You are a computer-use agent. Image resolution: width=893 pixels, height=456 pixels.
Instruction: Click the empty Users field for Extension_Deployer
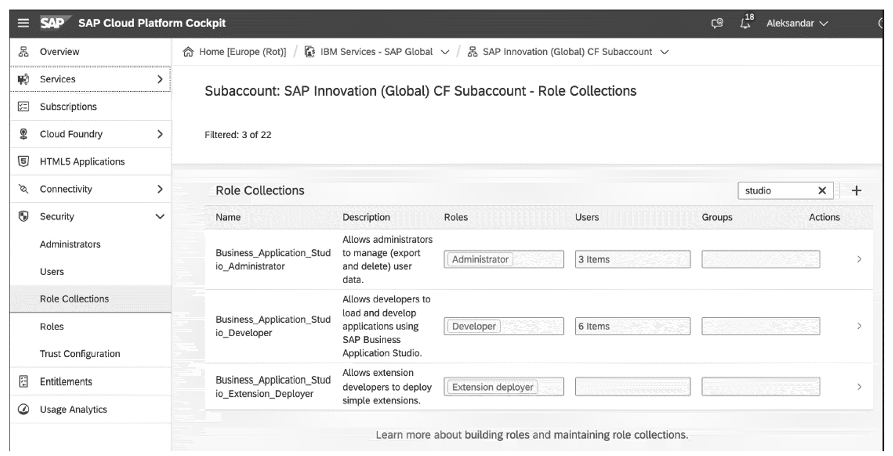point(633,386)
